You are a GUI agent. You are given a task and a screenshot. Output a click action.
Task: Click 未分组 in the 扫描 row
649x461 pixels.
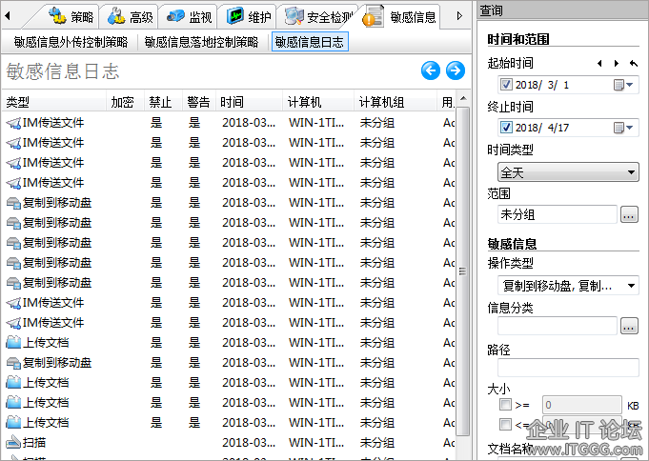pos(377,443)
